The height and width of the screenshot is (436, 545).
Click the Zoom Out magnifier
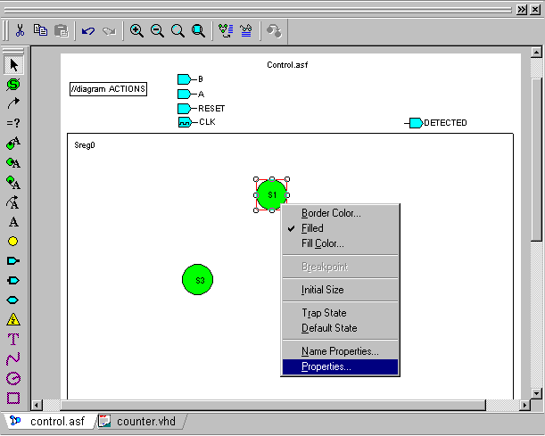(157, 30)
